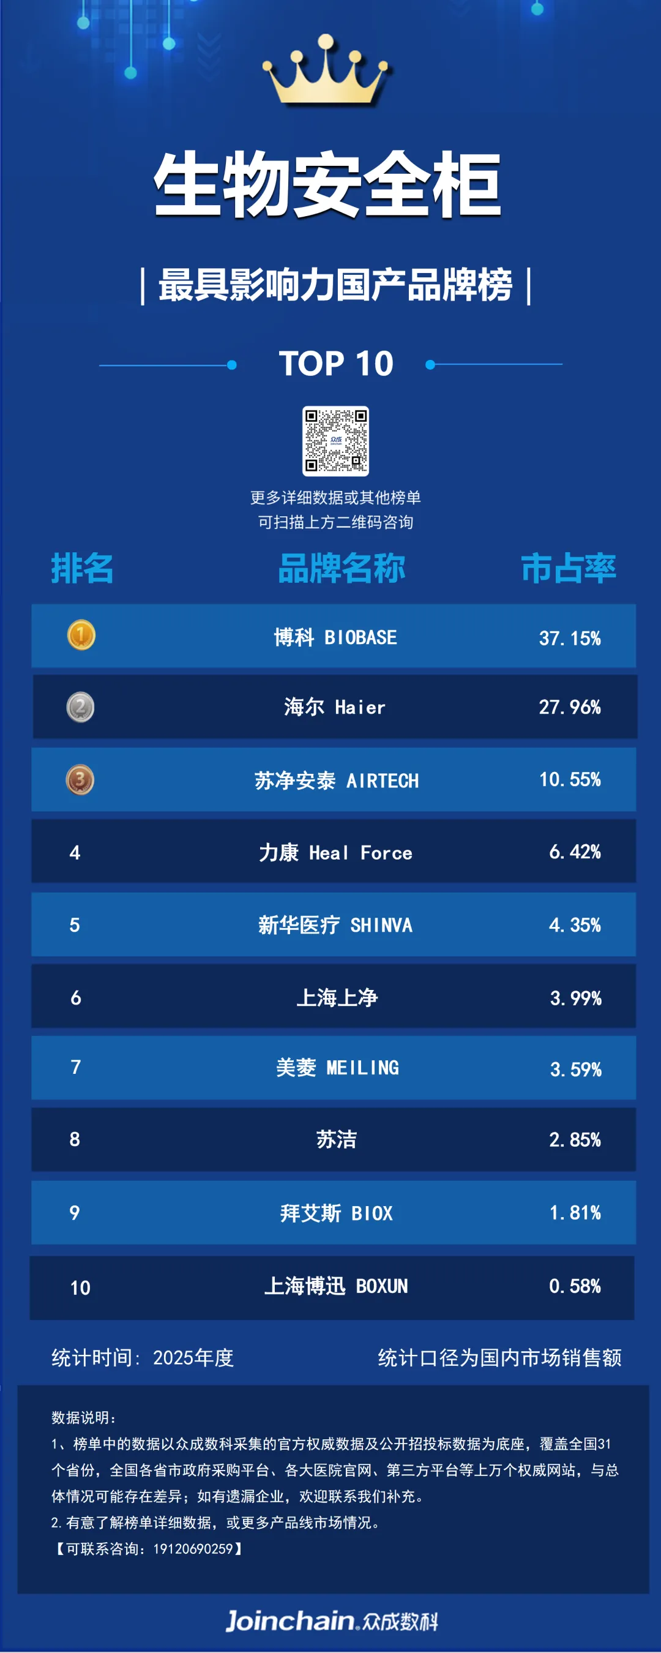661x1653 pixels.
Task: Click the Joinchain 众成数科 logo
Action: (331, 1621)
